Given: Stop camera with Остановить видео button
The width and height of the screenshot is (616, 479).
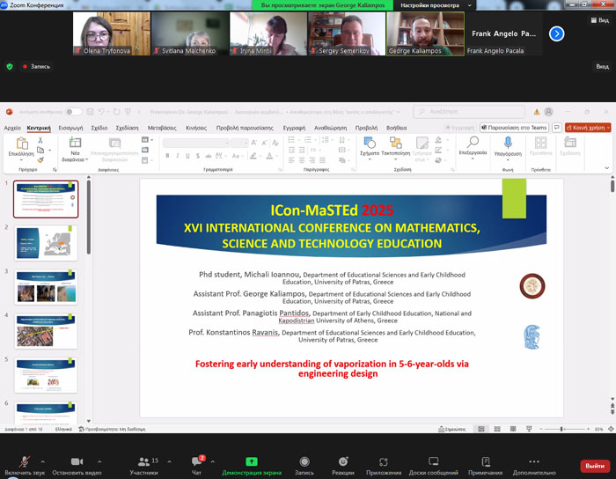Looking at the screenshot, I should (76, 461).
